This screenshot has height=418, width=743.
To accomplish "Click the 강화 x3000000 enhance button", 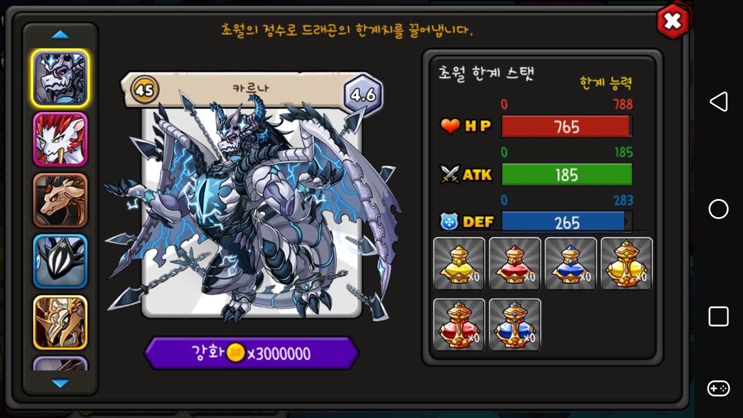I will point(251,353).
